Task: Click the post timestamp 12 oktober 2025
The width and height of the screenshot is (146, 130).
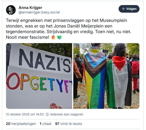Action: [x=25, y=114]
